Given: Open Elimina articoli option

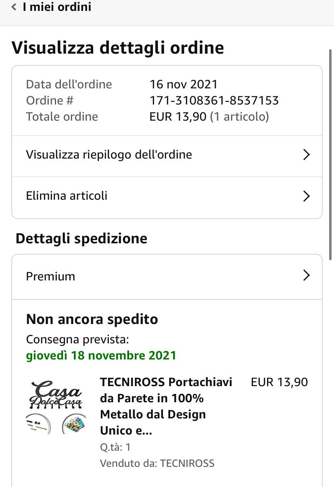Looking at the screenshot, I should pos(67,196).
